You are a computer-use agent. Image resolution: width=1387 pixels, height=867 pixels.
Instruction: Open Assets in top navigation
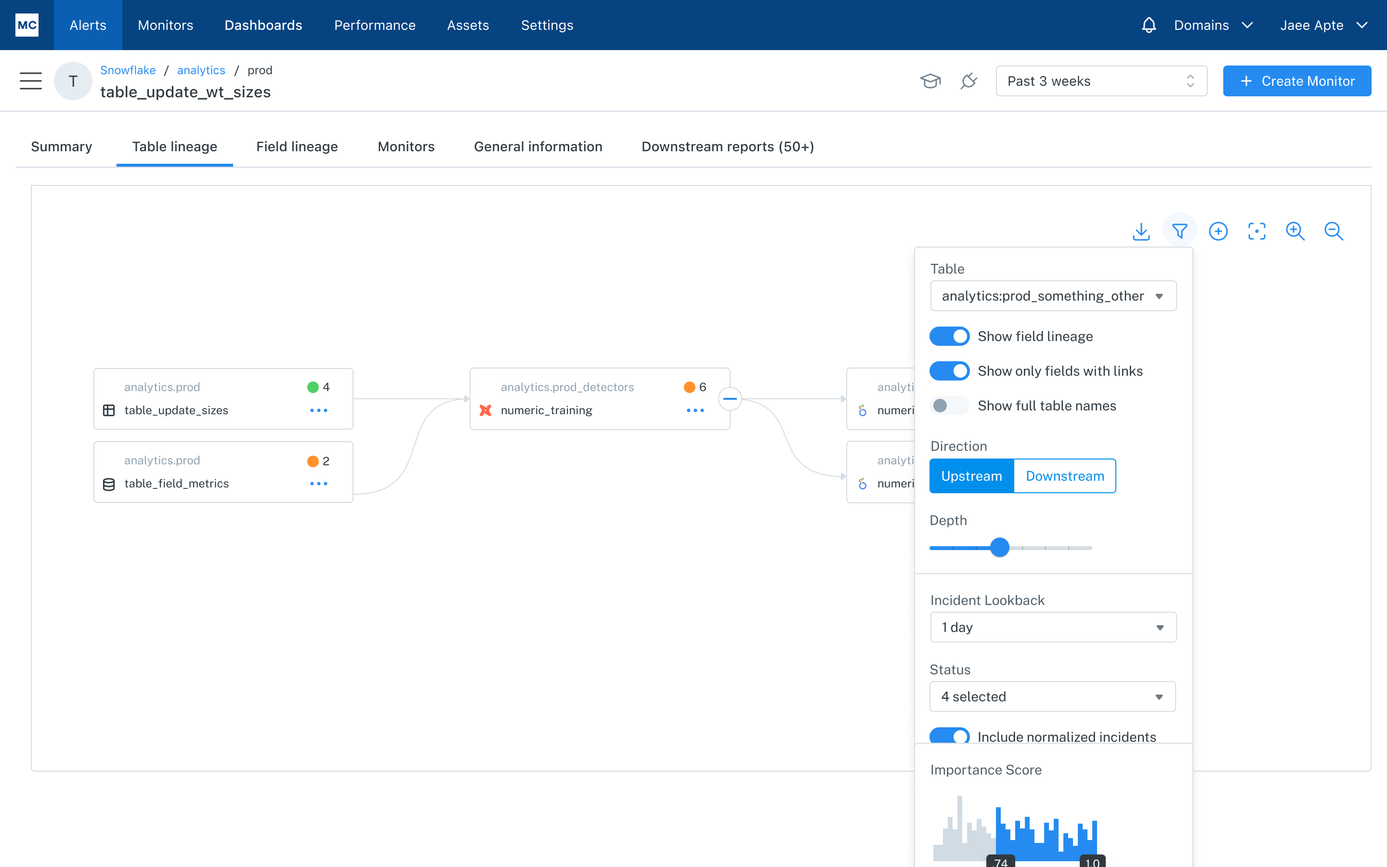tap(468, 25)
